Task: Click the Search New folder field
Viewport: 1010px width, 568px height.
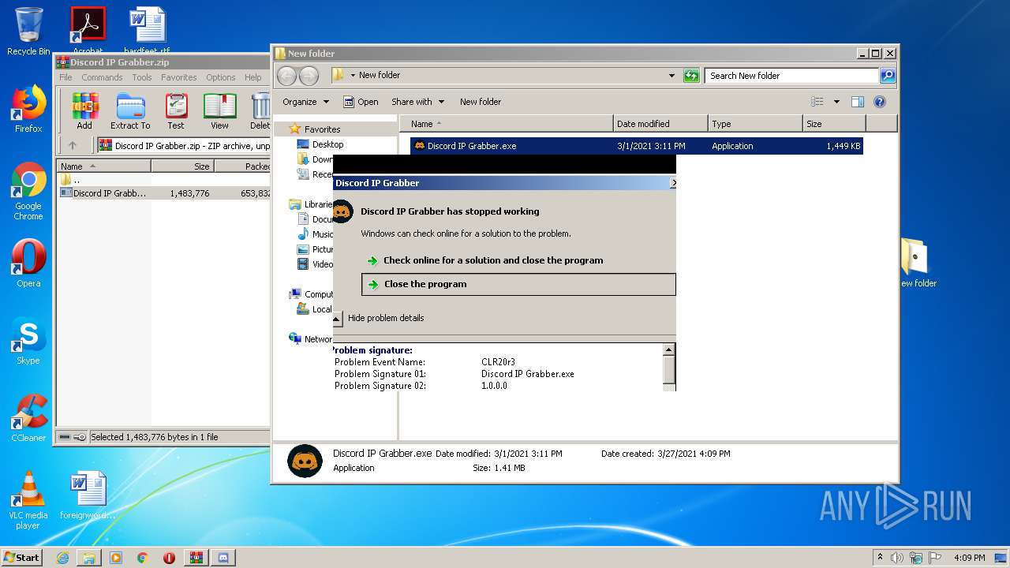Action: 791,76
